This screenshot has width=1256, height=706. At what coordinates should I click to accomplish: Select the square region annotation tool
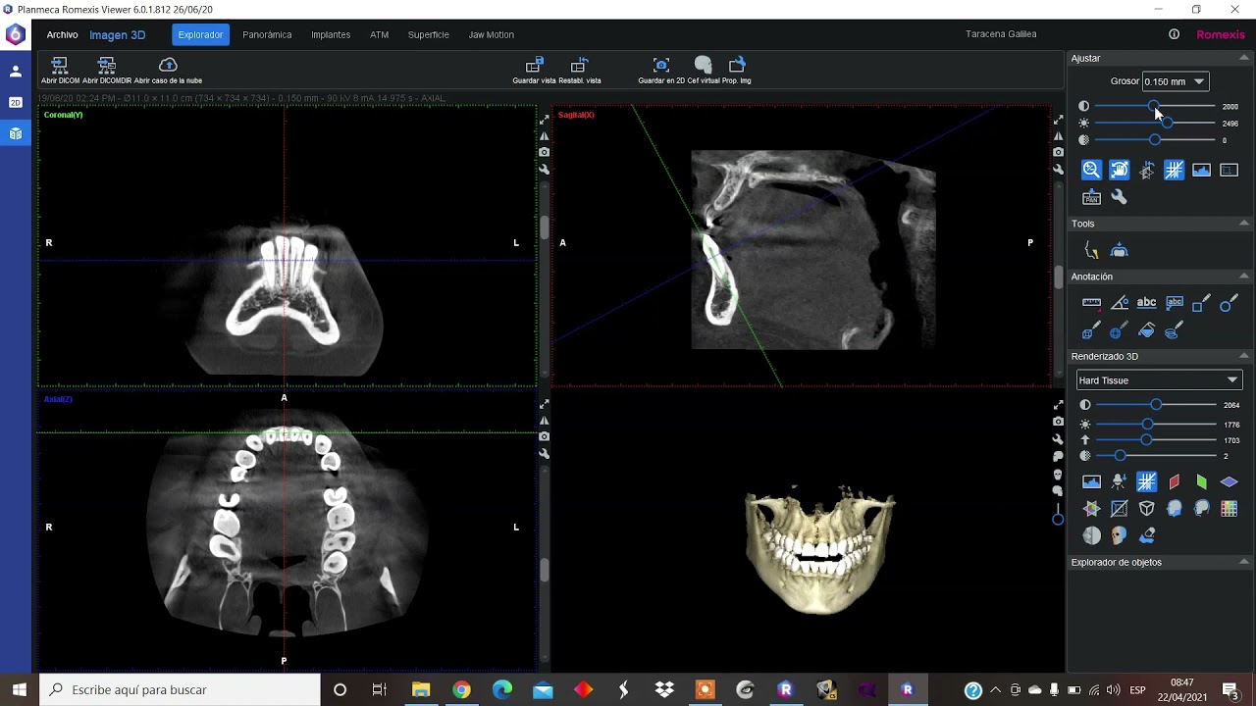pos(1201,304)
